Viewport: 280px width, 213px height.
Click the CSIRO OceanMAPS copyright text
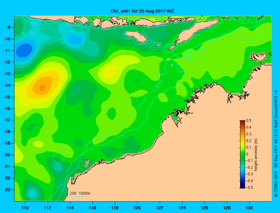click(x=276, y=144)
